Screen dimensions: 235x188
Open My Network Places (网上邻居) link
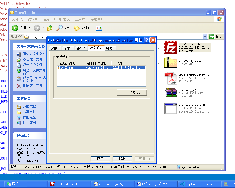pyautogui.click(x=29, y=123)
